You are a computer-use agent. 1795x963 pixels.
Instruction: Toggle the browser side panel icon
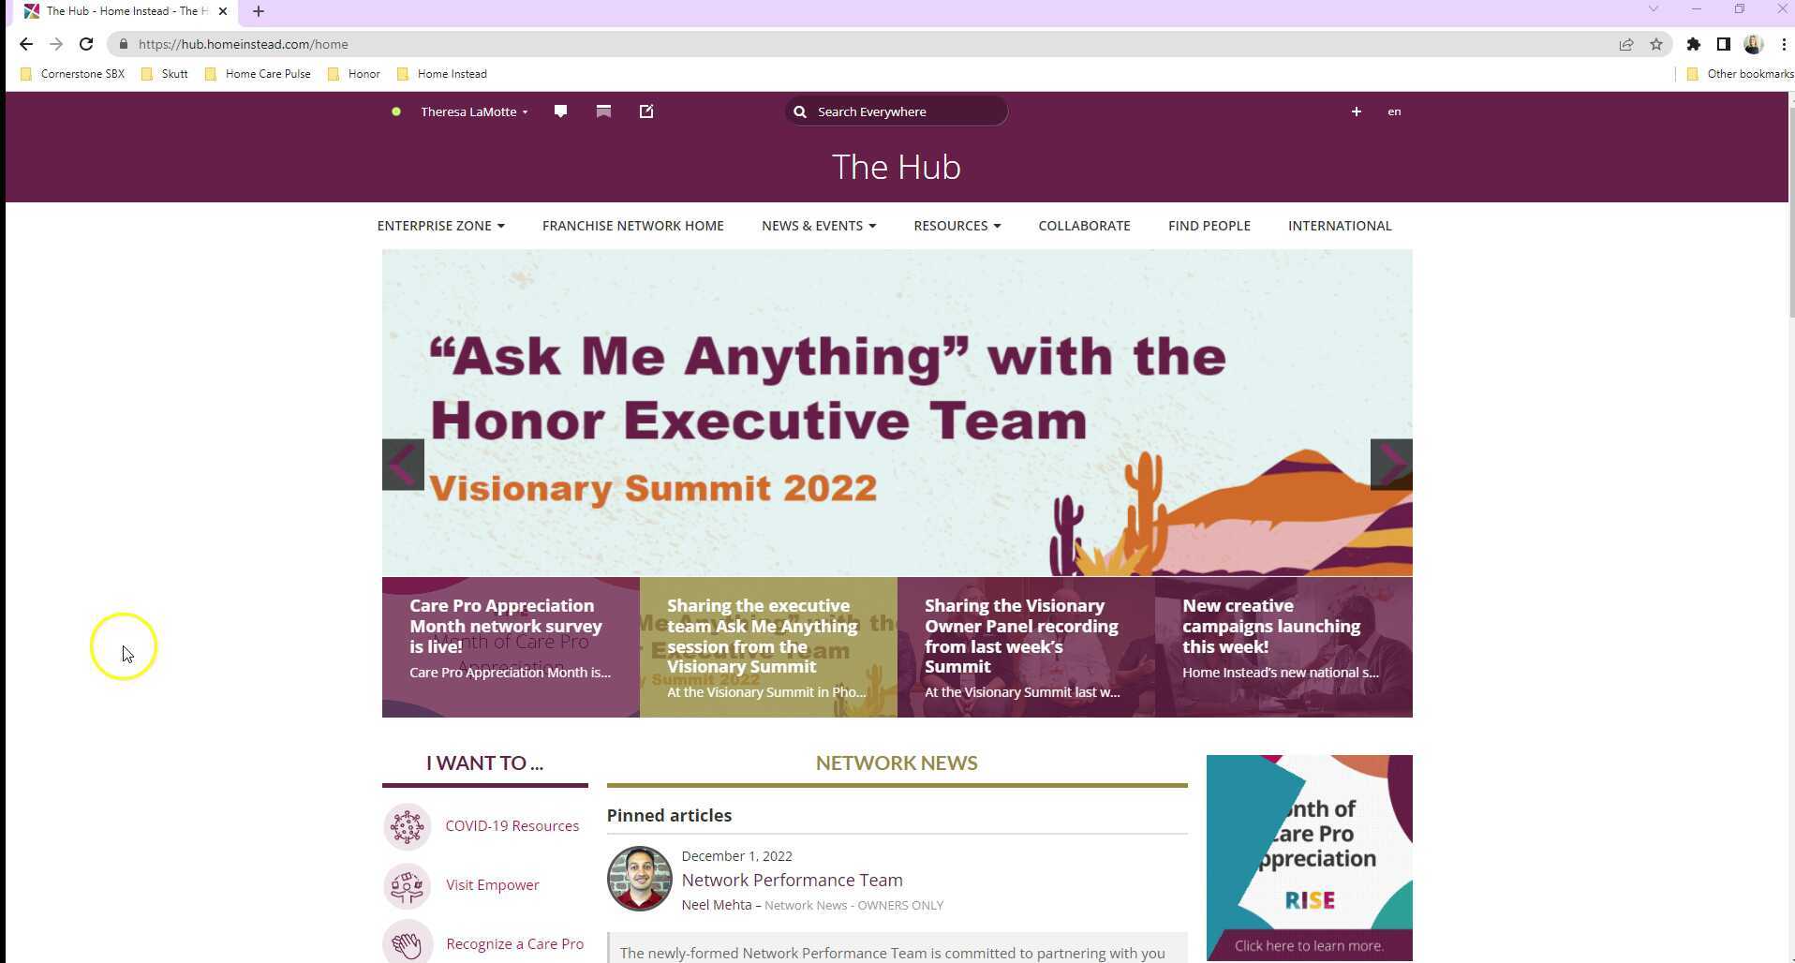[1723, 44]
